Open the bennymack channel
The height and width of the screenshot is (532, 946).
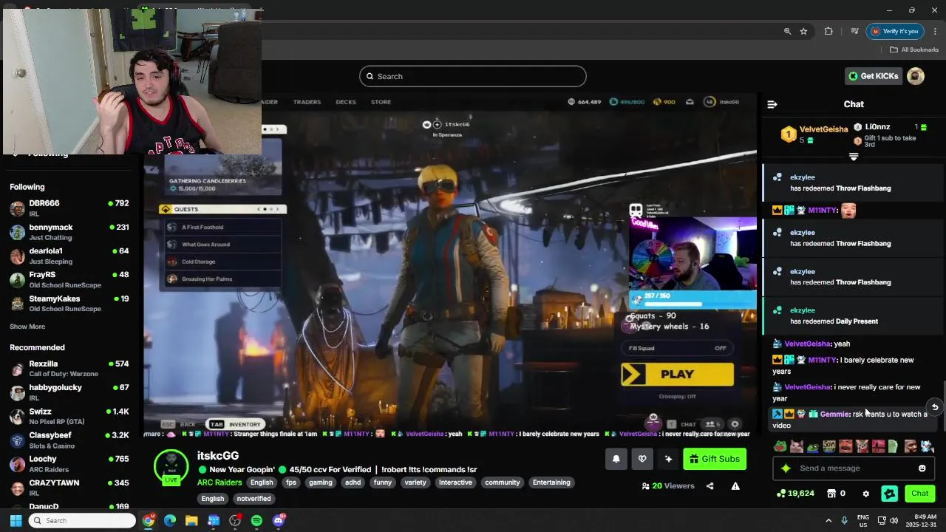coord(70,232)
